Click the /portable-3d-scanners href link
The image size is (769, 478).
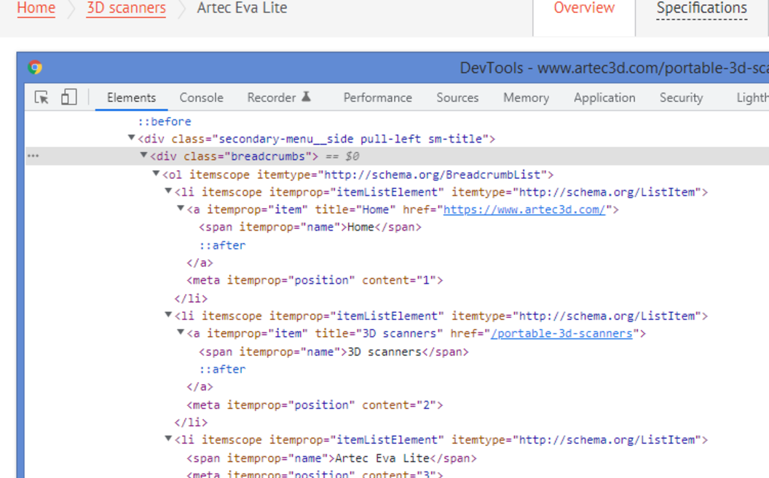(x=561, y=333)
